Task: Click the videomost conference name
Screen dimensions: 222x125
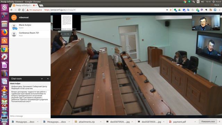Action: pos(24,17)
